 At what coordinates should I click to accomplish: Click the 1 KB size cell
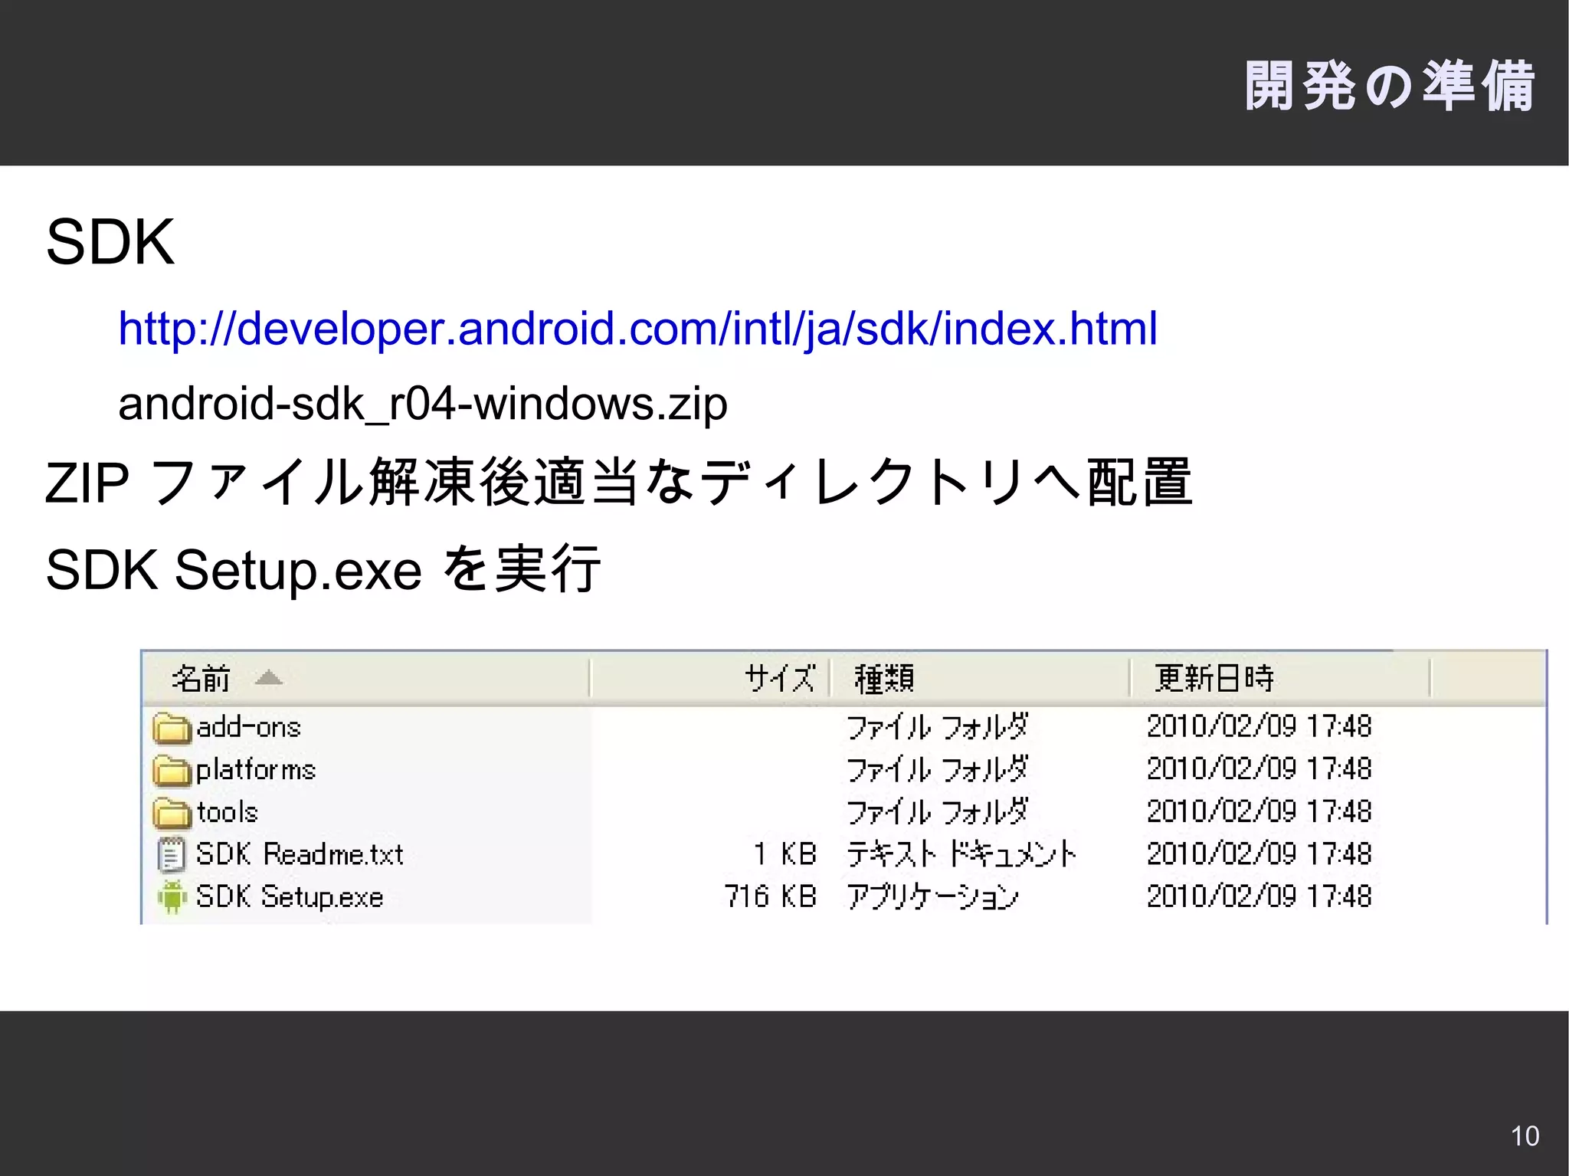point(785,854)
